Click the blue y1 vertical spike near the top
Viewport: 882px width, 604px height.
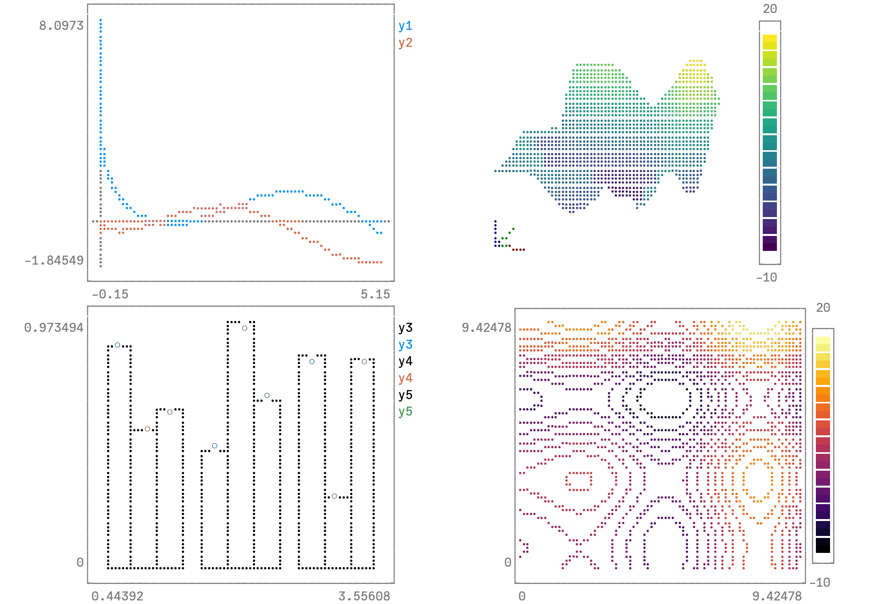click(101, 31)
